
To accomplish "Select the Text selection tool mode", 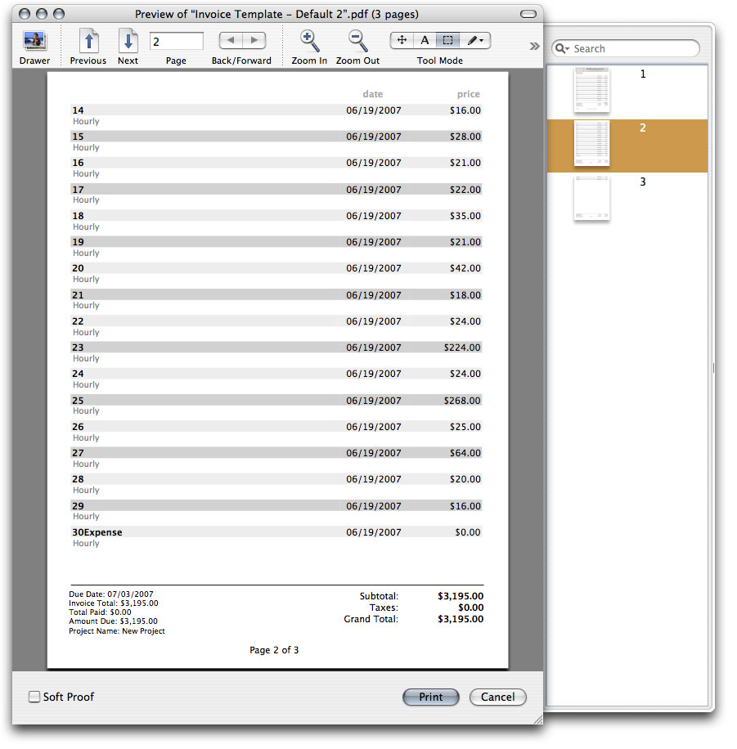I will pyautogui.click(x=425, y=41).
